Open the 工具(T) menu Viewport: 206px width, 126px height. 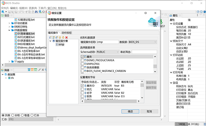pos(42,8)
